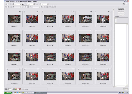Launch Firefox from the quick launch bar
Viewport: 132px width, 94px height.
pos(16,93)
